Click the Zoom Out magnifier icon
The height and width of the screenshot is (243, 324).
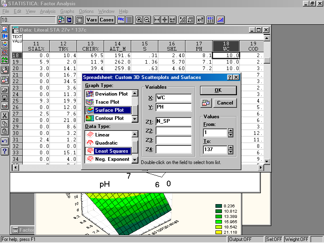click(x=147, y=20)
